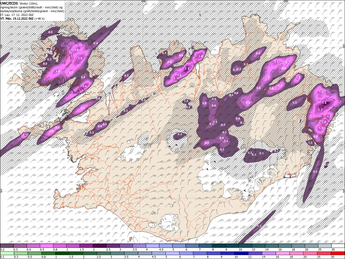Click bright red rain swatch labeled 30
Viewport: 345px width, 259px height.
pos(338,253)
